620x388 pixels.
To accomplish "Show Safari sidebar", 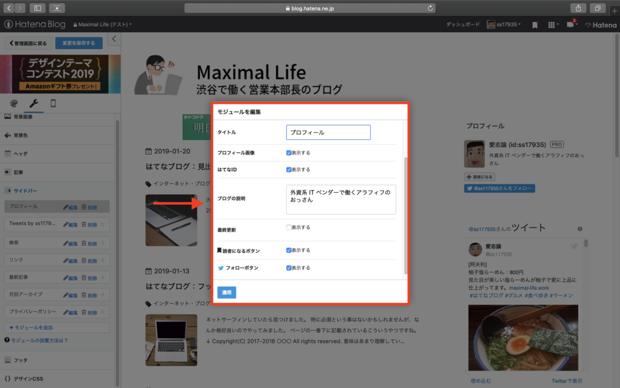I will 38,8.
